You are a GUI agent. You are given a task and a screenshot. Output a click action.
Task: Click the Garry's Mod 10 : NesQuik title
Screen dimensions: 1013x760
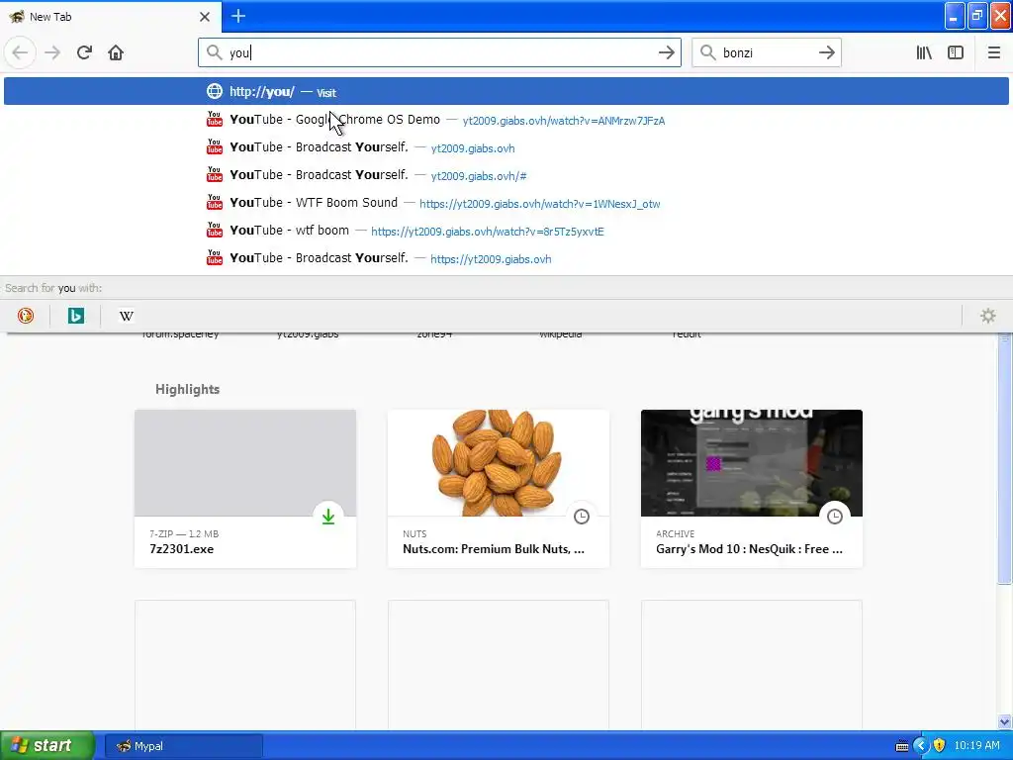[750, 548]
